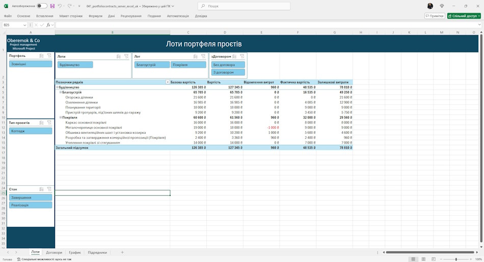
Task: Toggle the Коттедж slicer item
Action: pos(31,131)
